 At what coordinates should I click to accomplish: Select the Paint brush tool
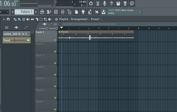tap(19, 19)
